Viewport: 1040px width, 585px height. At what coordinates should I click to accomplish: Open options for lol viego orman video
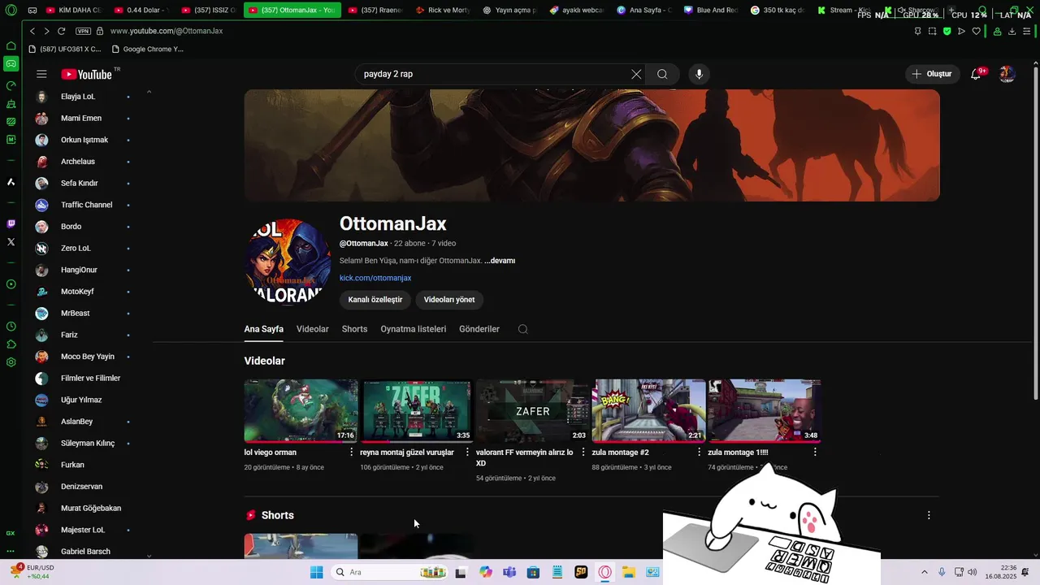(351, 452)
